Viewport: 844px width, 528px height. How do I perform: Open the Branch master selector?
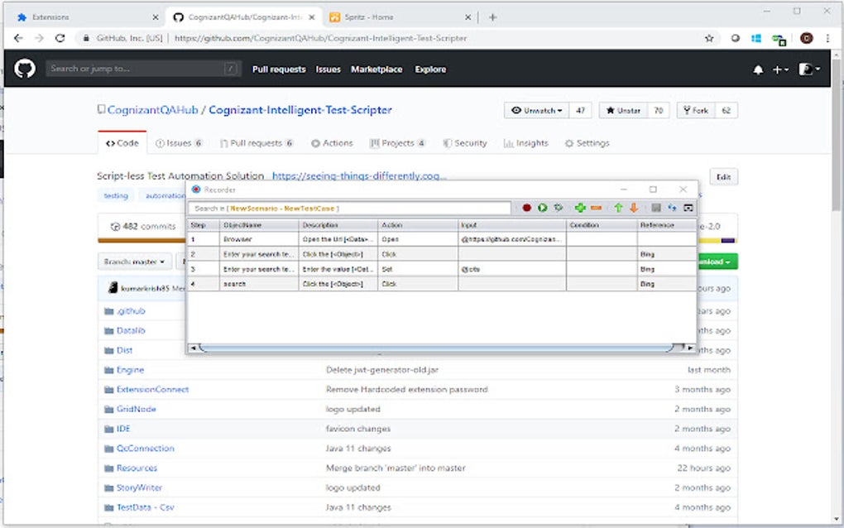click(135, 260)
